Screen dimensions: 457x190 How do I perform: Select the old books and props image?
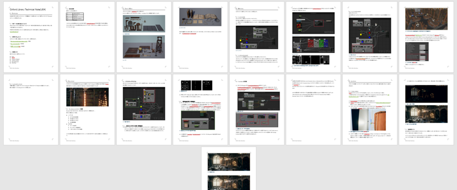click(200, 17)
